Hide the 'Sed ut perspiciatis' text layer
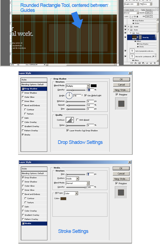Image resolution: width=160 pixels, height=244 pixels. [x=125, y=51]
